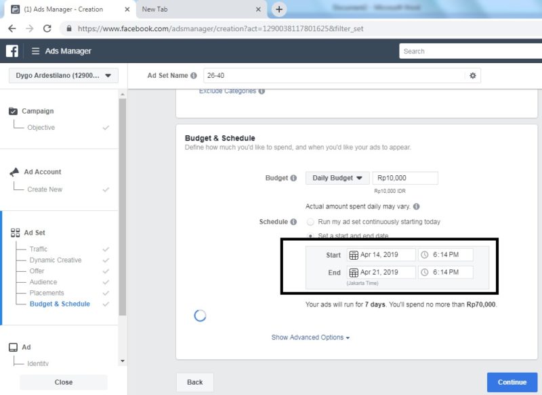Focus the Search field in header

[x=470, y=51]
